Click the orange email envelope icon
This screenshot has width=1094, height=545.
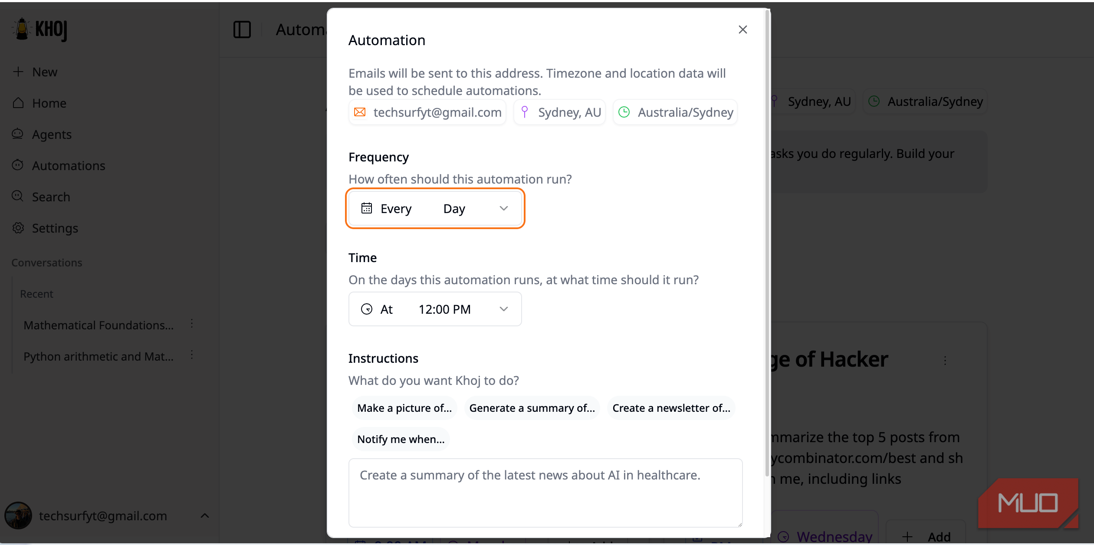click(x=360, y=112)
